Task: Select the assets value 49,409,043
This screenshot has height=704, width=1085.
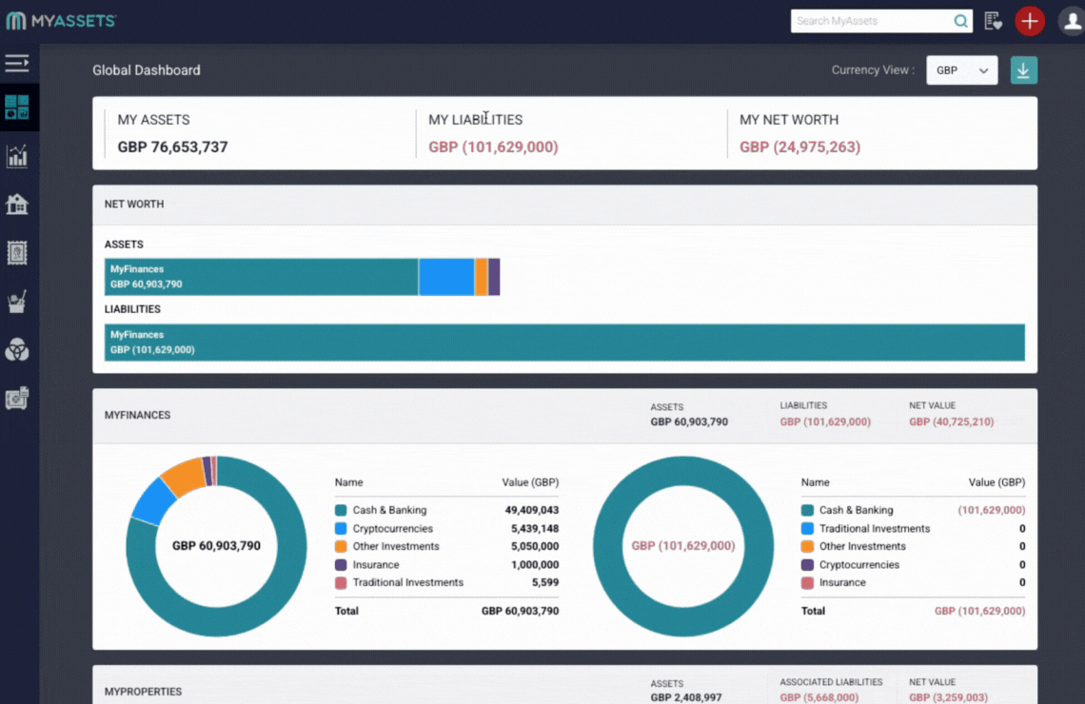Action: point(531,510)
